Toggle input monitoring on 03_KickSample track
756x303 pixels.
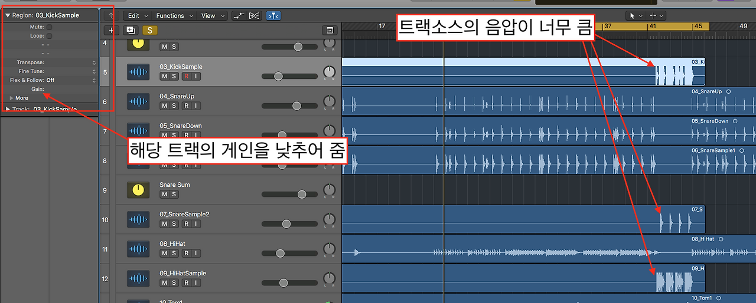[x=196, y=77]
